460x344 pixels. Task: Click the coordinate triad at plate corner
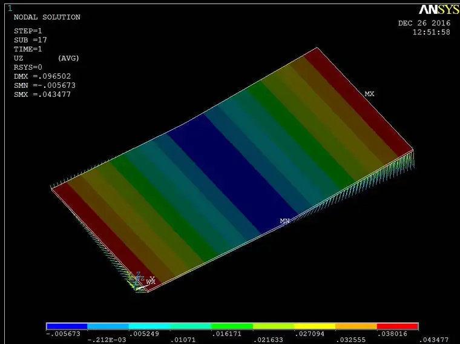(x=142, y=281)
